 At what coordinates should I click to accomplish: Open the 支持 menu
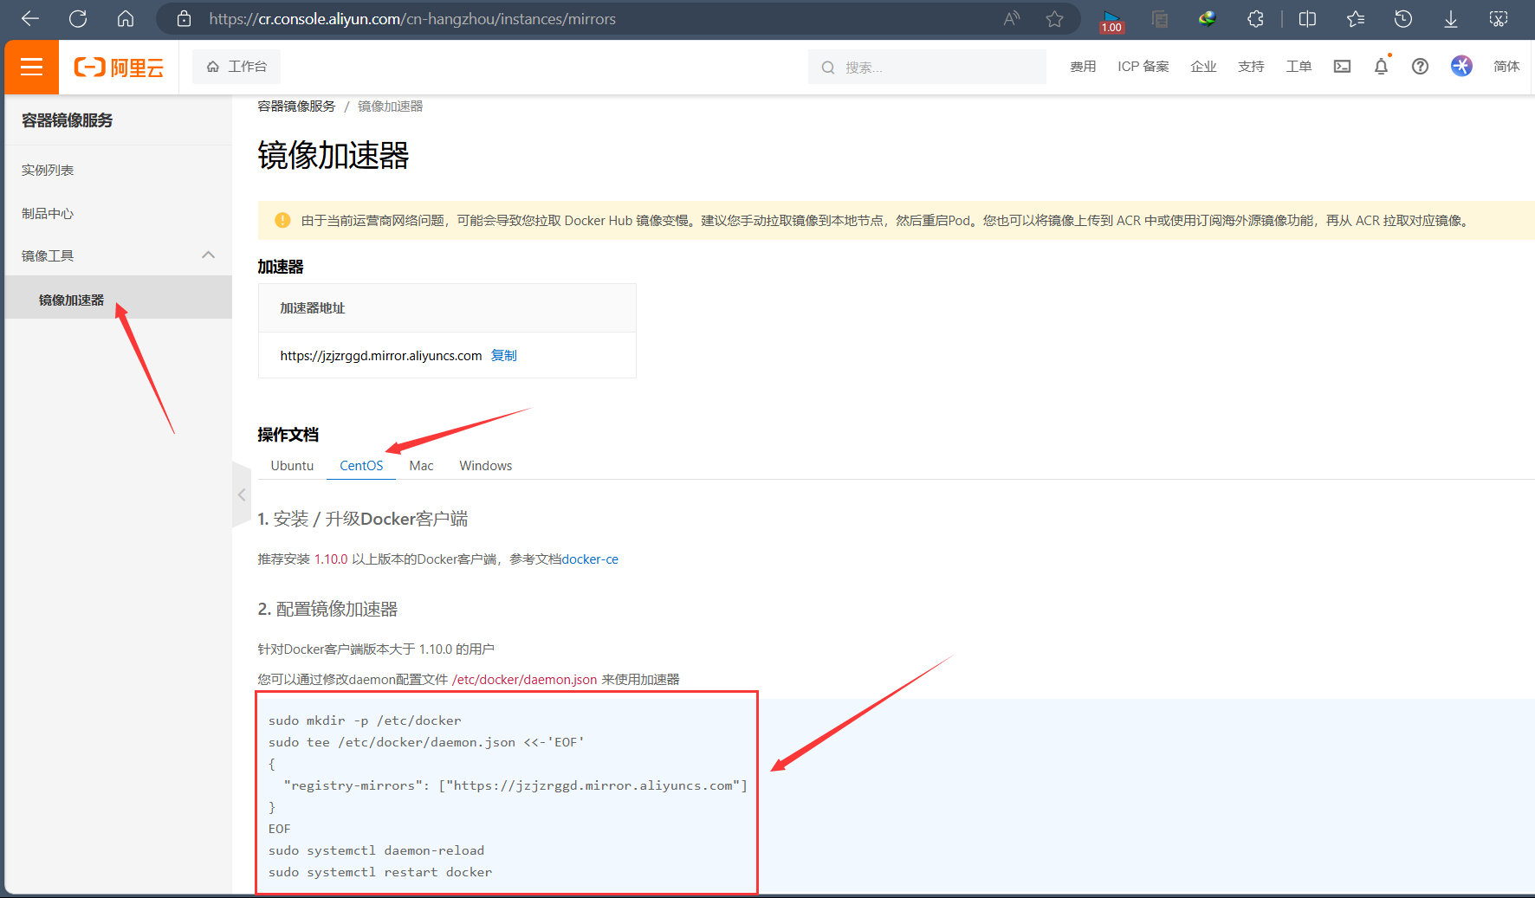(1251, 67)
